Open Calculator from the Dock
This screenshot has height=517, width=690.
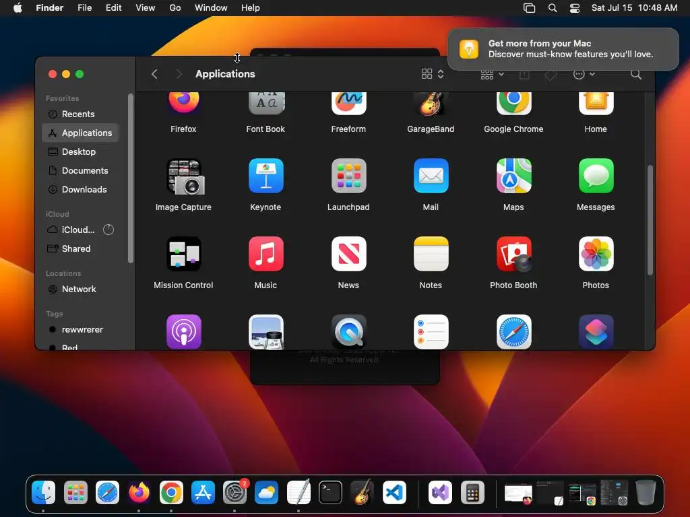pos(472,492)
